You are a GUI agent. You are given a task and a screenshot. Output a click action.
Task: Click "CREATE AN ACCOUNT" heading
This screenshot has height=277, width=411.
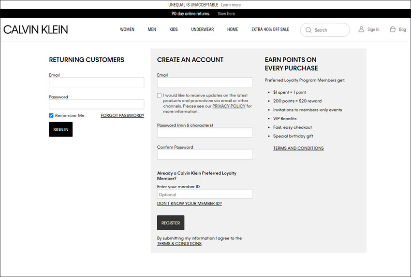[191, 60]
